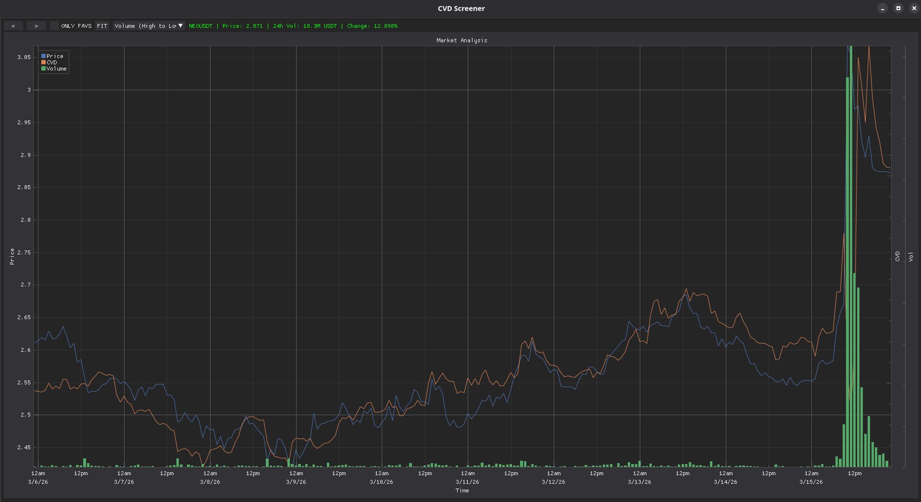
Task: Toggle the CVD series legend label
Action: [52, 62]
